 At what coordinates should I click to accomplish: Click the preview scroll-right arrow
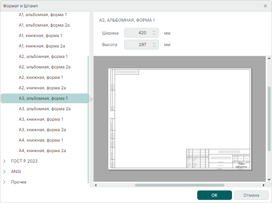[x=263, y=185]
